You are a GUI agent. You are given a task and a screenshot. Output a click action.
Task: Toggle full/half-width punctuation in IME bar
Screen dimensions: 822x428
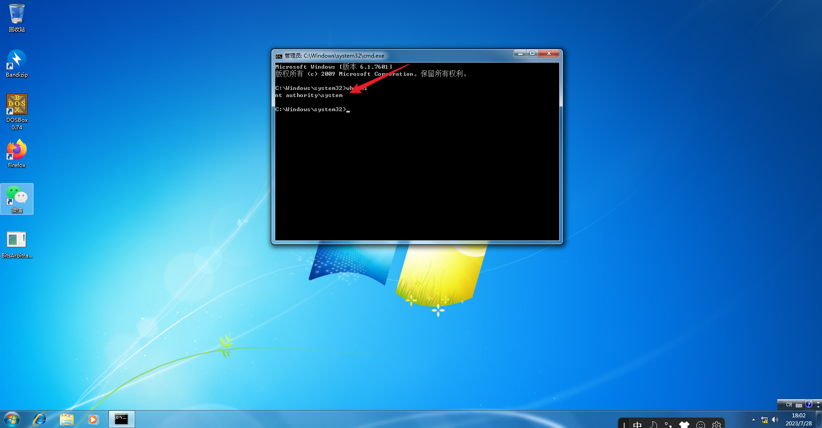(x=668, y=424)
